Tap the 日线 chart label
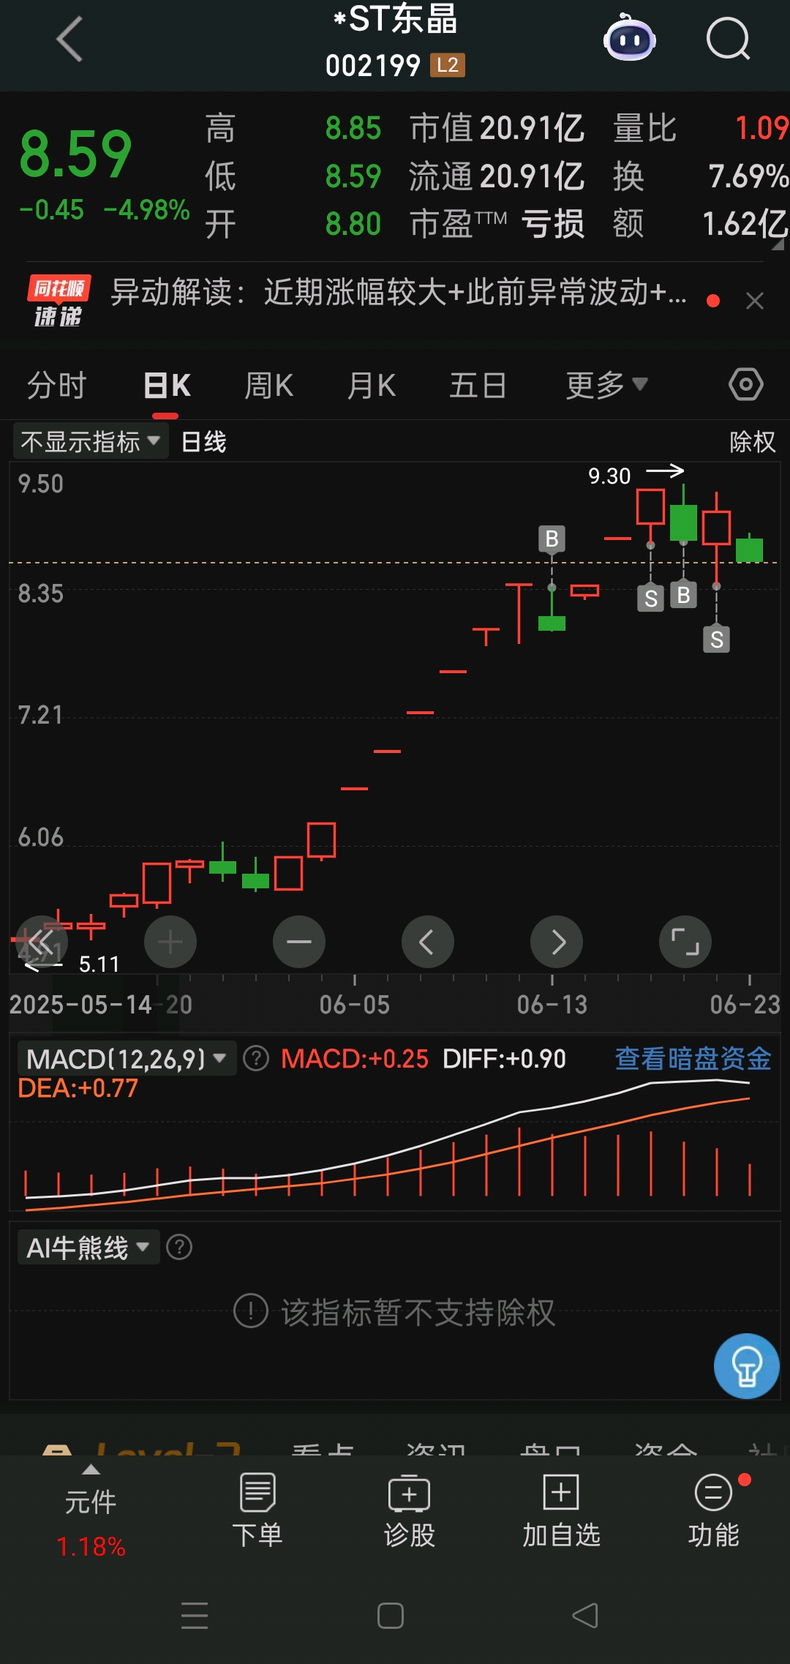Screen dimensions: 790x1664 (203, 442)
